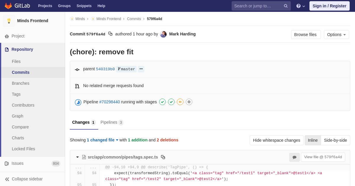Click the src/app/common/pipes/tags.spec.ts file path
This screenshot has width=355, height=186.
click(123, 157)
